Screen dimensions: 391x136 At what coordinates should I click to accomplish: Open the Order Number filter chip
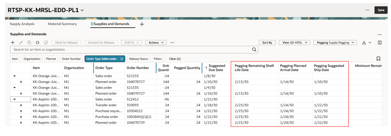tap(71, 59)
